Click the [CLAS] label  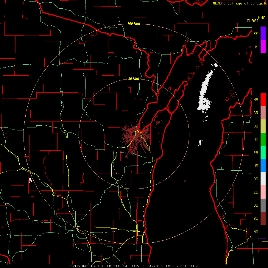tap(252, 21)
